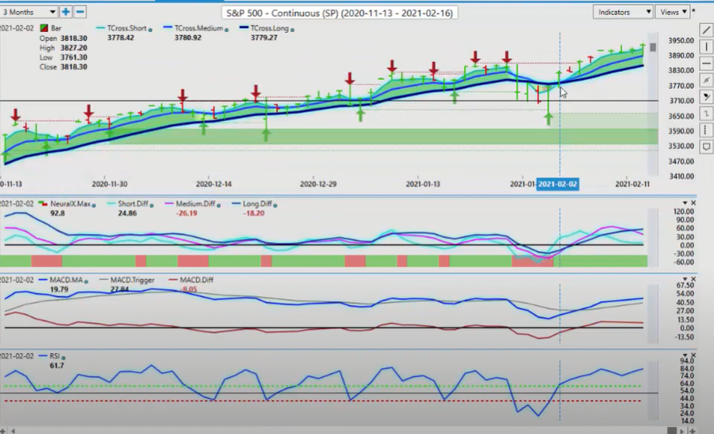Click the info dot beside RSI

[x=63, y=357]
